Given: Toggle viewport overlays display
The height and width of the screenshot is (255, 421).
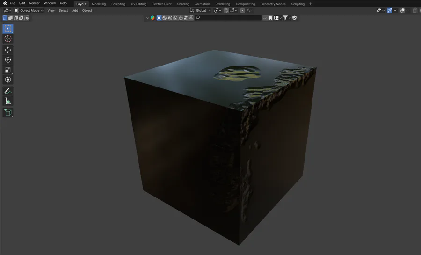Looking at the screenshot, I should (402, 10).
